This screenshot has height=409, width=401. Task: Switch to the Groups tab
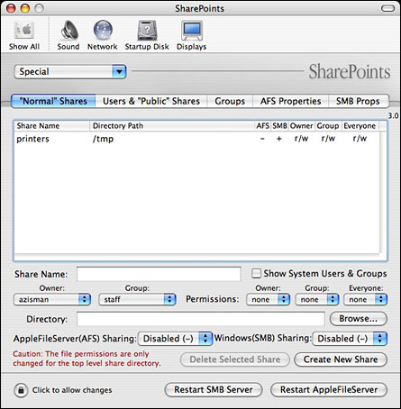[230, 101]
